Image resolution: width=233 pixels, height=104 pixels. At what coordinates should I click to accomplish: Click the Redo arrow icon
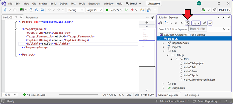point(59,10)
